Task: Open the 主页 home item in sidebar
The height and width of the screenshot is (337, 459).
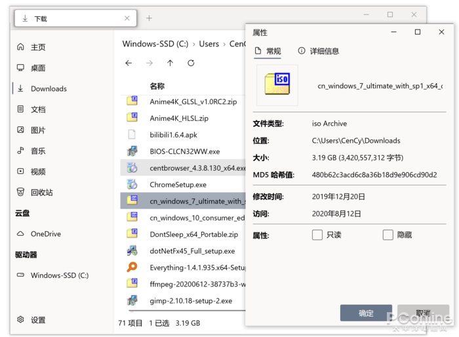Action: coord(38,47)
